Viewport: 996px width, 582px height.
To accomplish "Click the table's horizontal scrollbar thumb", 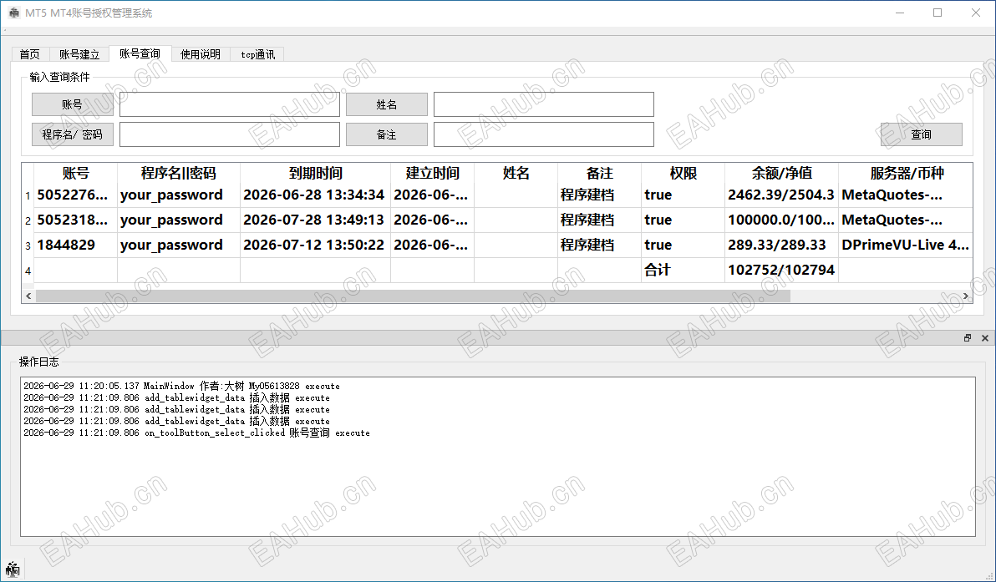I will click(413, 296).
